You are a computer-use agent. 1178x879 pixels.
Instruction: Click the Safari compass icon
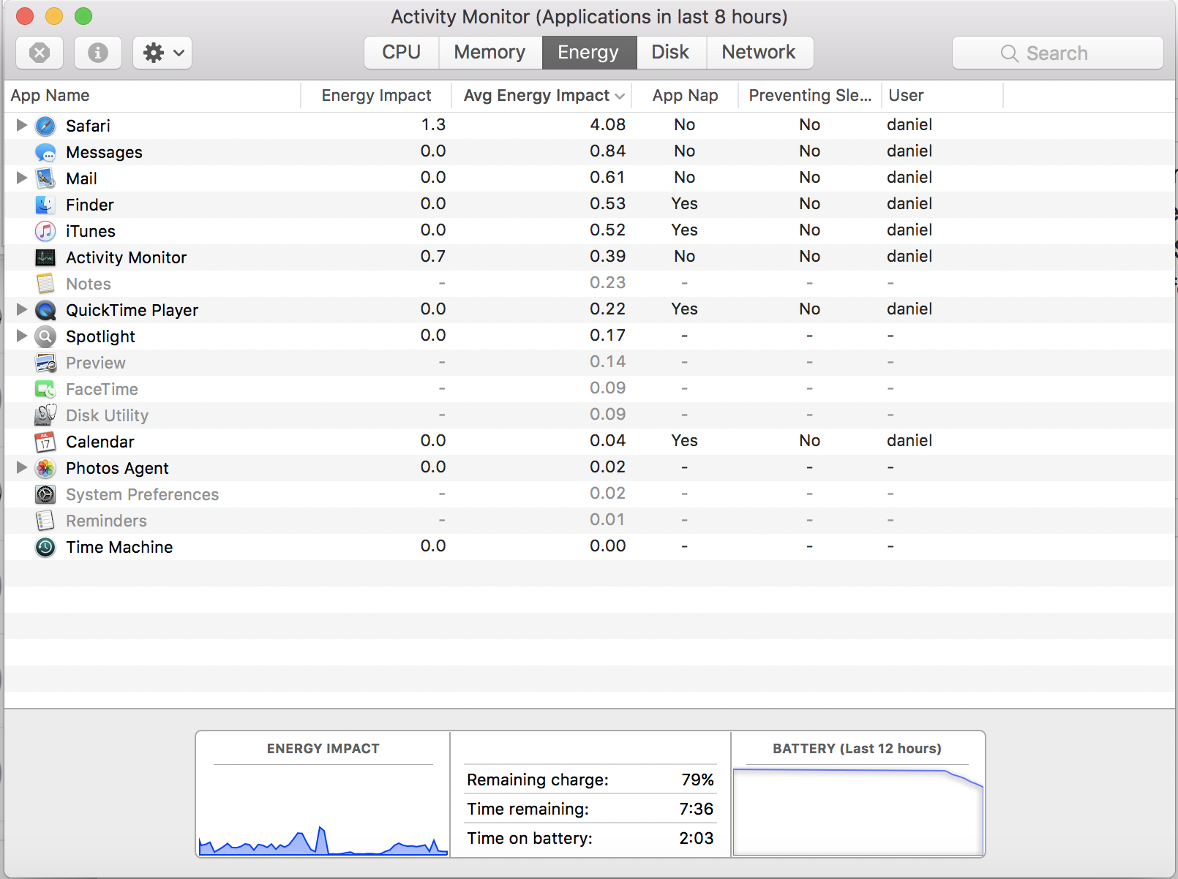click(45, 126)
